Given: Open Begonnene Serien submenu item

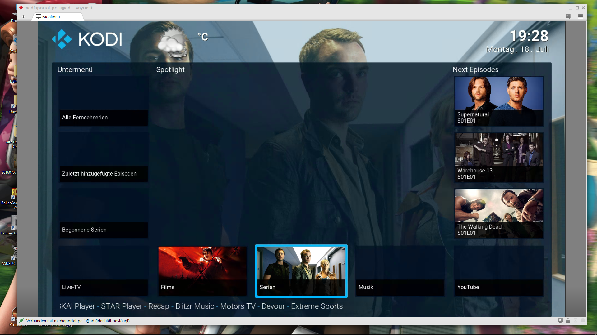Looking at the screenshot, I should tap(103, 213).
